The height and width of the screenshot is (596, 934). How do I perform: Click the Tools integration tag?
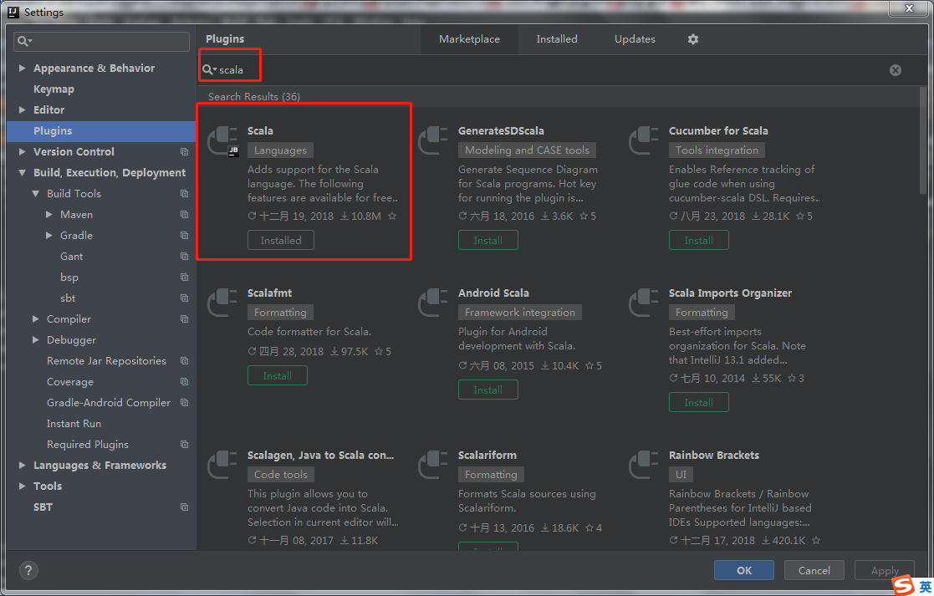(717, 150)
